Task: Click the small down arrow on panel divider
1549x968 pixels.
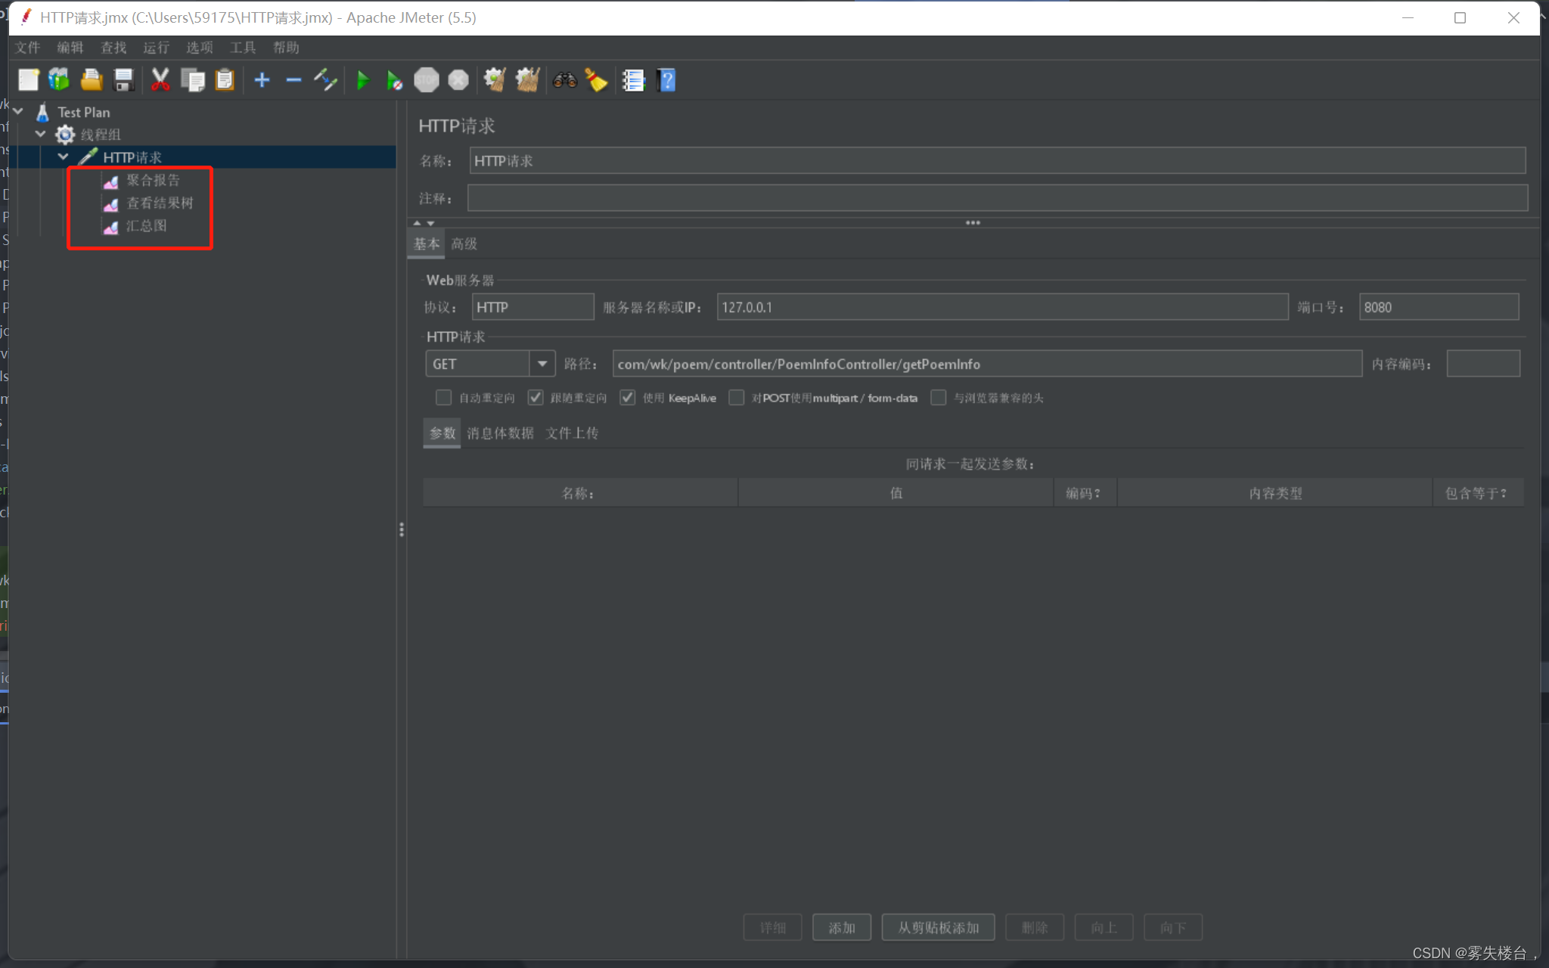Action: (x=430, y=223)
